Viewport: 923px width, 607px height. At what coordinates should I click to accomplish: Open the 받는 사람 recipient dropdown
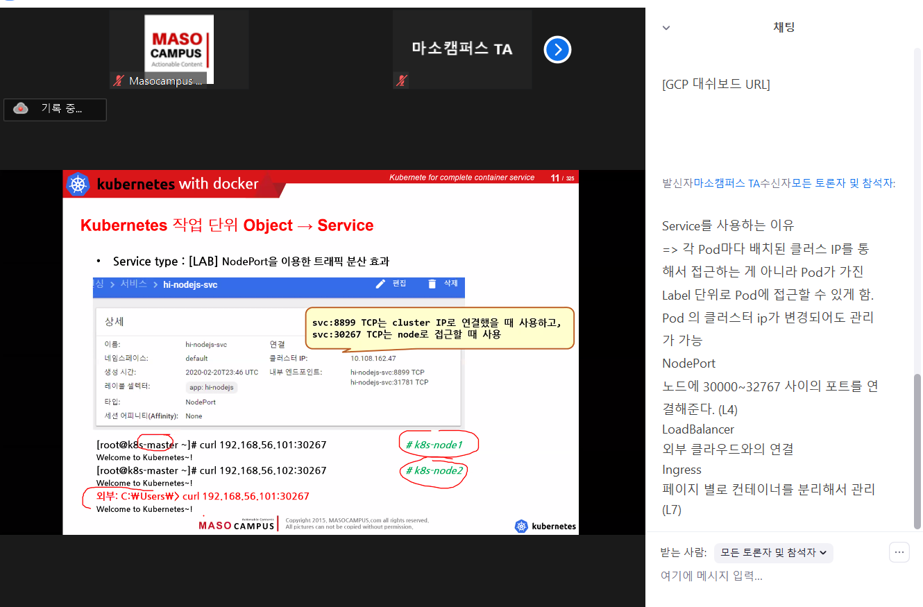point(774,553)
